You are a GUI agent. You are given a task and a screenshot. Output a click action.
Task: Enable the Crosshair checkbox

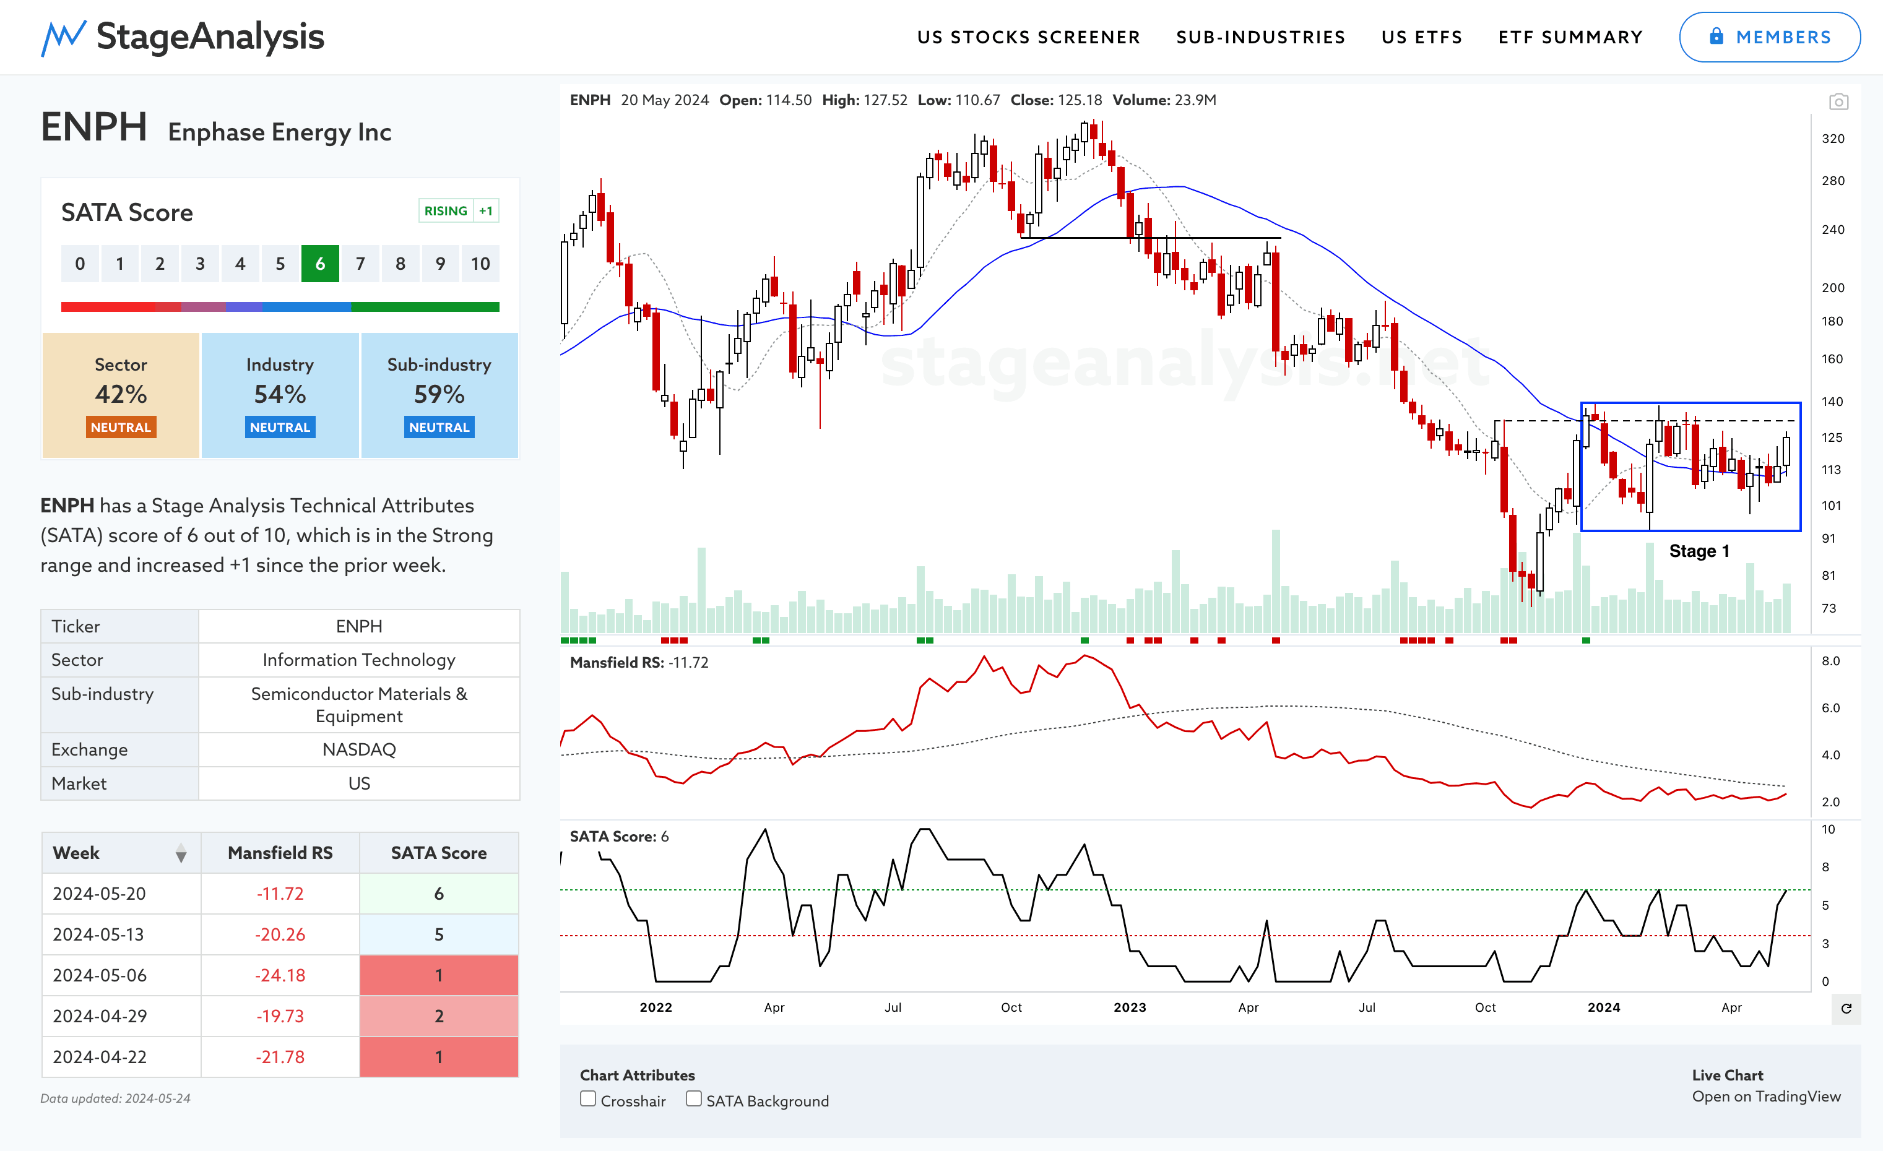click(x=587, y=1099)
